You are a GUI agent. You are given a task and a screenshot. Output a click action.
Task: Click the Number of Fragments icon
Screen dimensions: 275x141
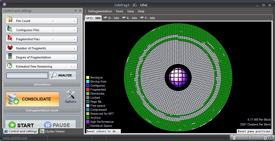tap(10, 48)
